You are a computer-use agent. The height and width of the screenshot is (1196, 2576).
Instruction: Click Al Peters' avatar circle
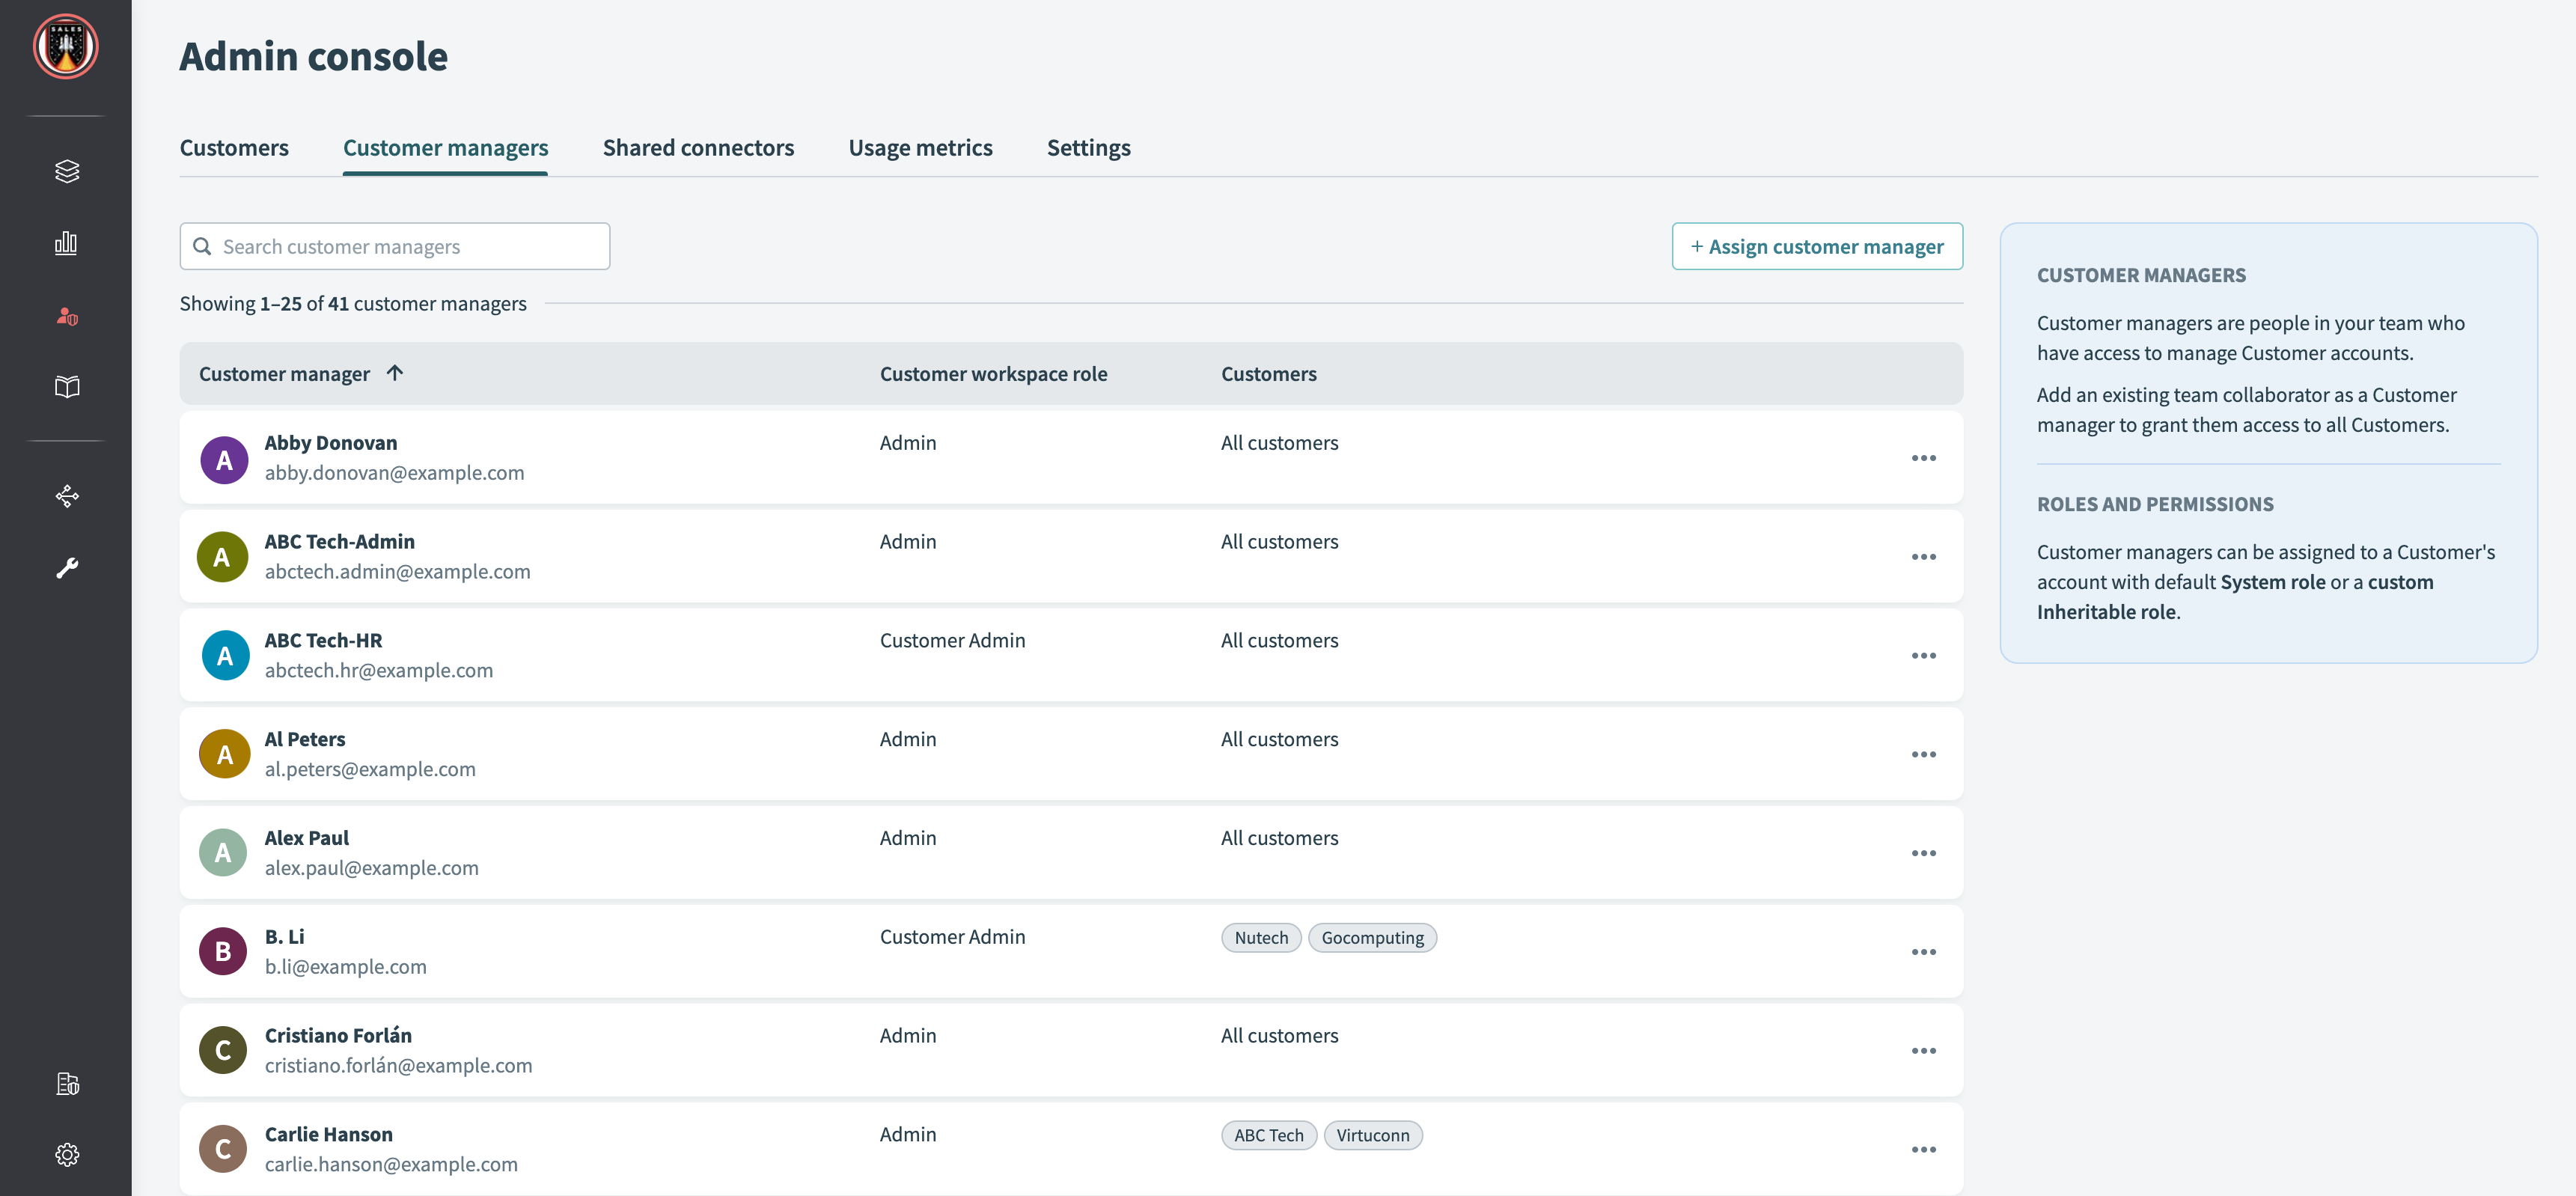tap(224, 754)
